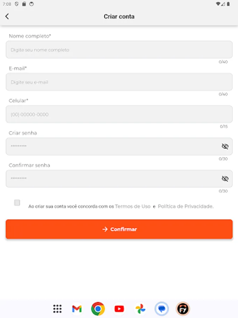
Task: Check the terms agreement checkbox
Action: 17,203
